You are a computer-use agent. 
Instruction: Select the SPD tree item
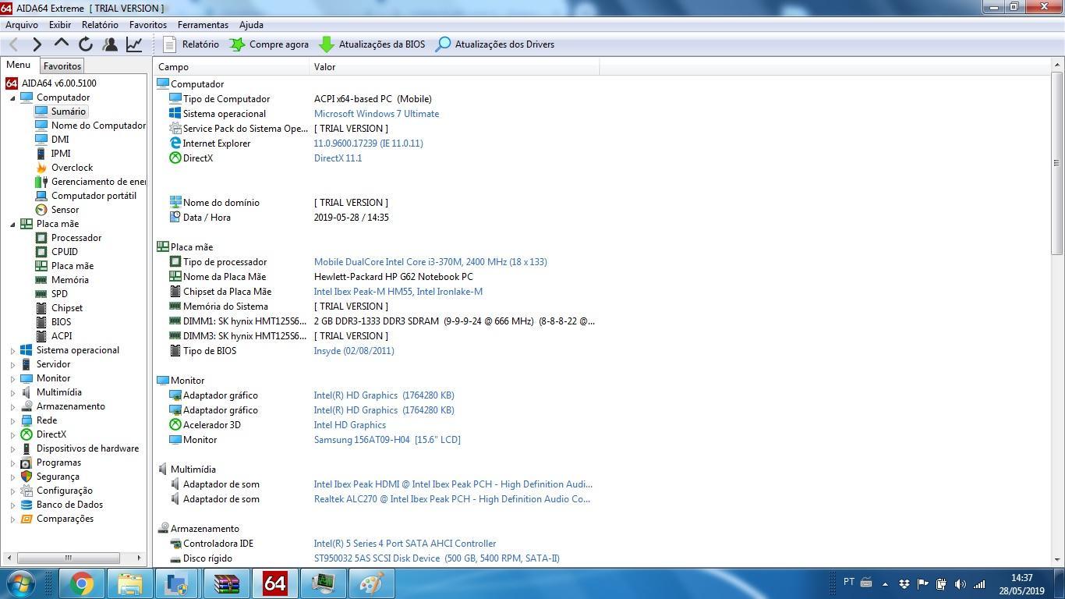(59, 294)
